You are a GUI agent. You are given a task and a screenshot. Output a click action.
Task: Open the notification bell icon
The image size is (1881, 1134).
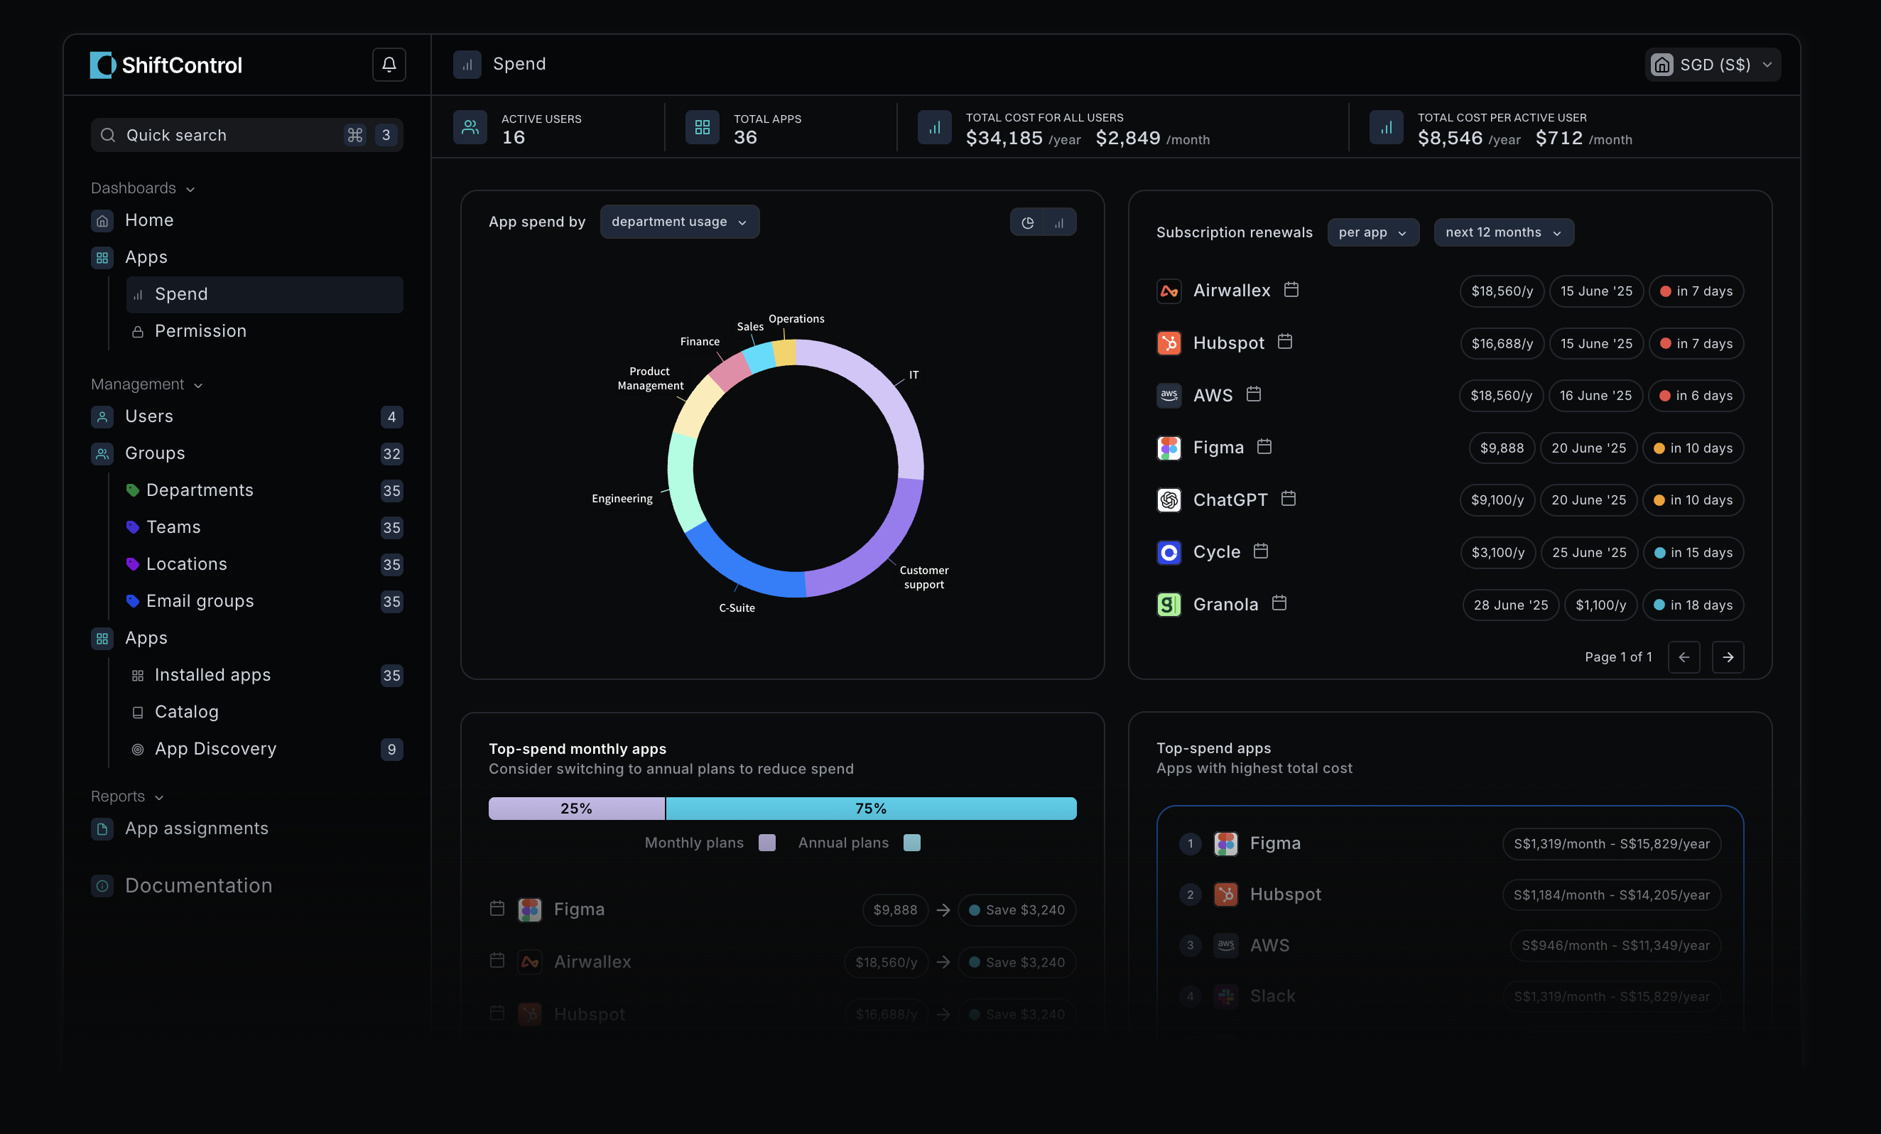tap(389, 64)
